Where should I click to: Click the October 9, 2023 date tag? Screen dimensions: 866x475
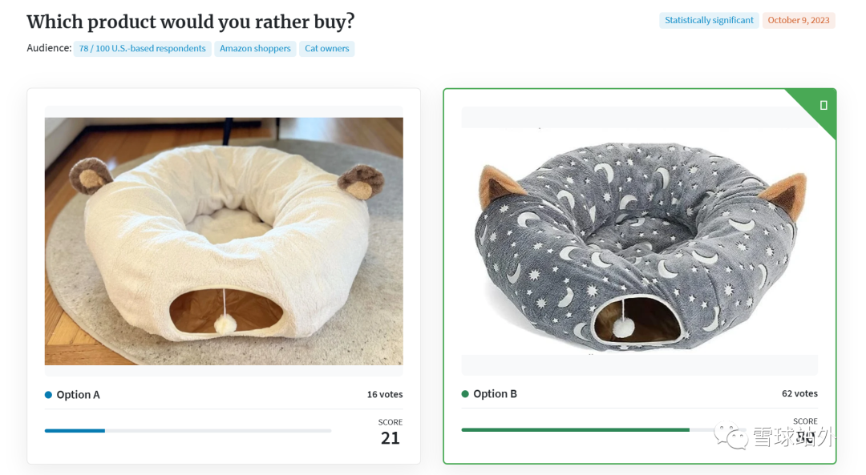point(799,20)
